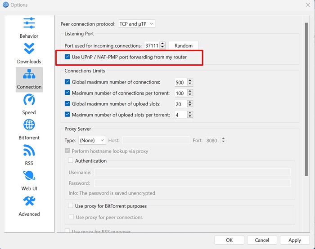
Task: Decrease the incoming port number
Action: pos(163,47)
